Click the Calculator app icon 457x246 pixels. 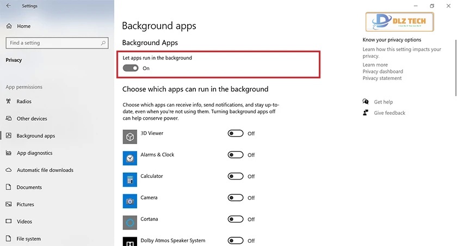(x=129, y=180)
